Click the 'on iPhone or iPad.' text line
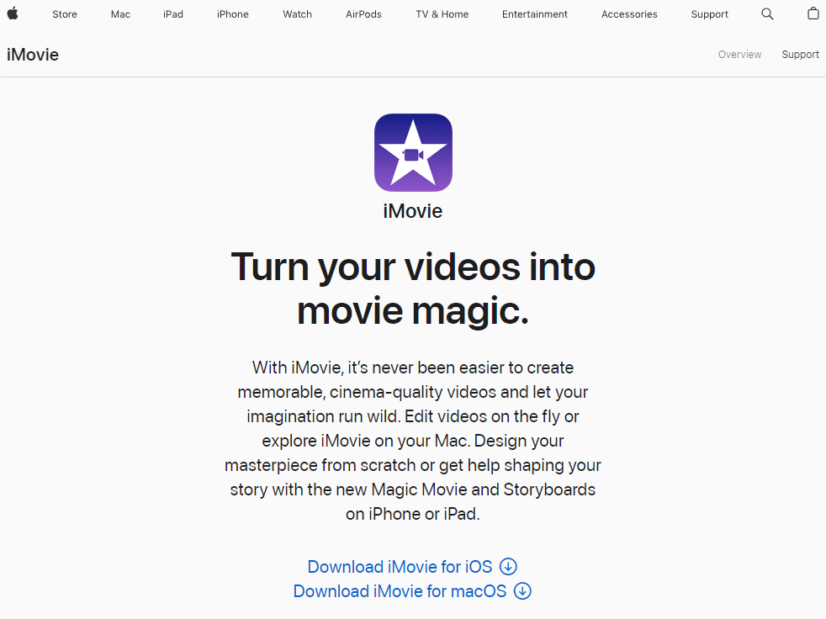Image resolution: width=826 pixels, height=619 pixels. click(x=413, y=514)
